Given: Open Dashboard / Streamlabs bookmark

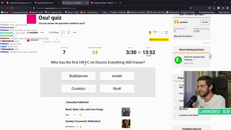Looking at the screenshot, I should point(136,12).
